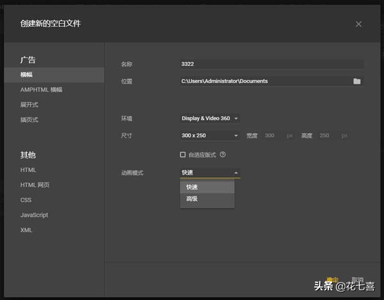Enable the 自适应版式 checkbox
The height and width of the screenshot is (300, 384).
(183, 155)
